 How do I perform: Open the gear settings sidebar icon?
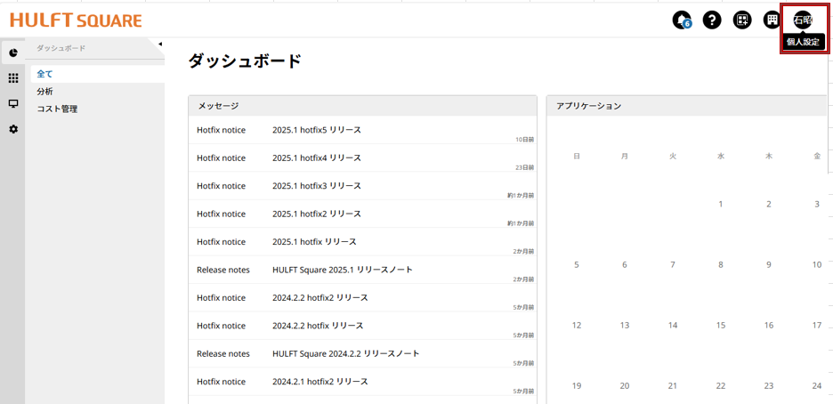click(13, 130)
